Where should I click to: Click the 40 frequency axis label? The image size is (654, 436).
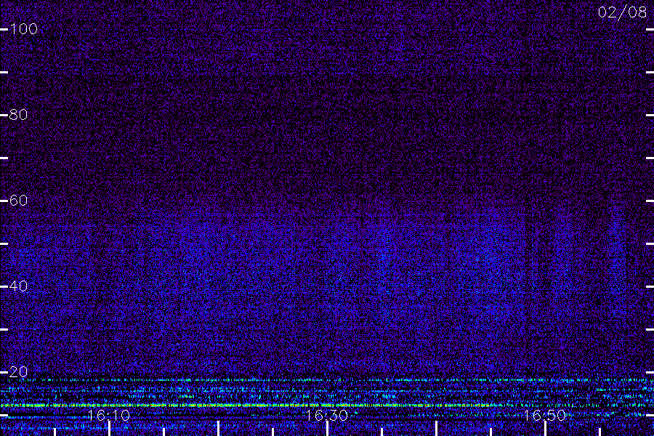coord(18,286)
